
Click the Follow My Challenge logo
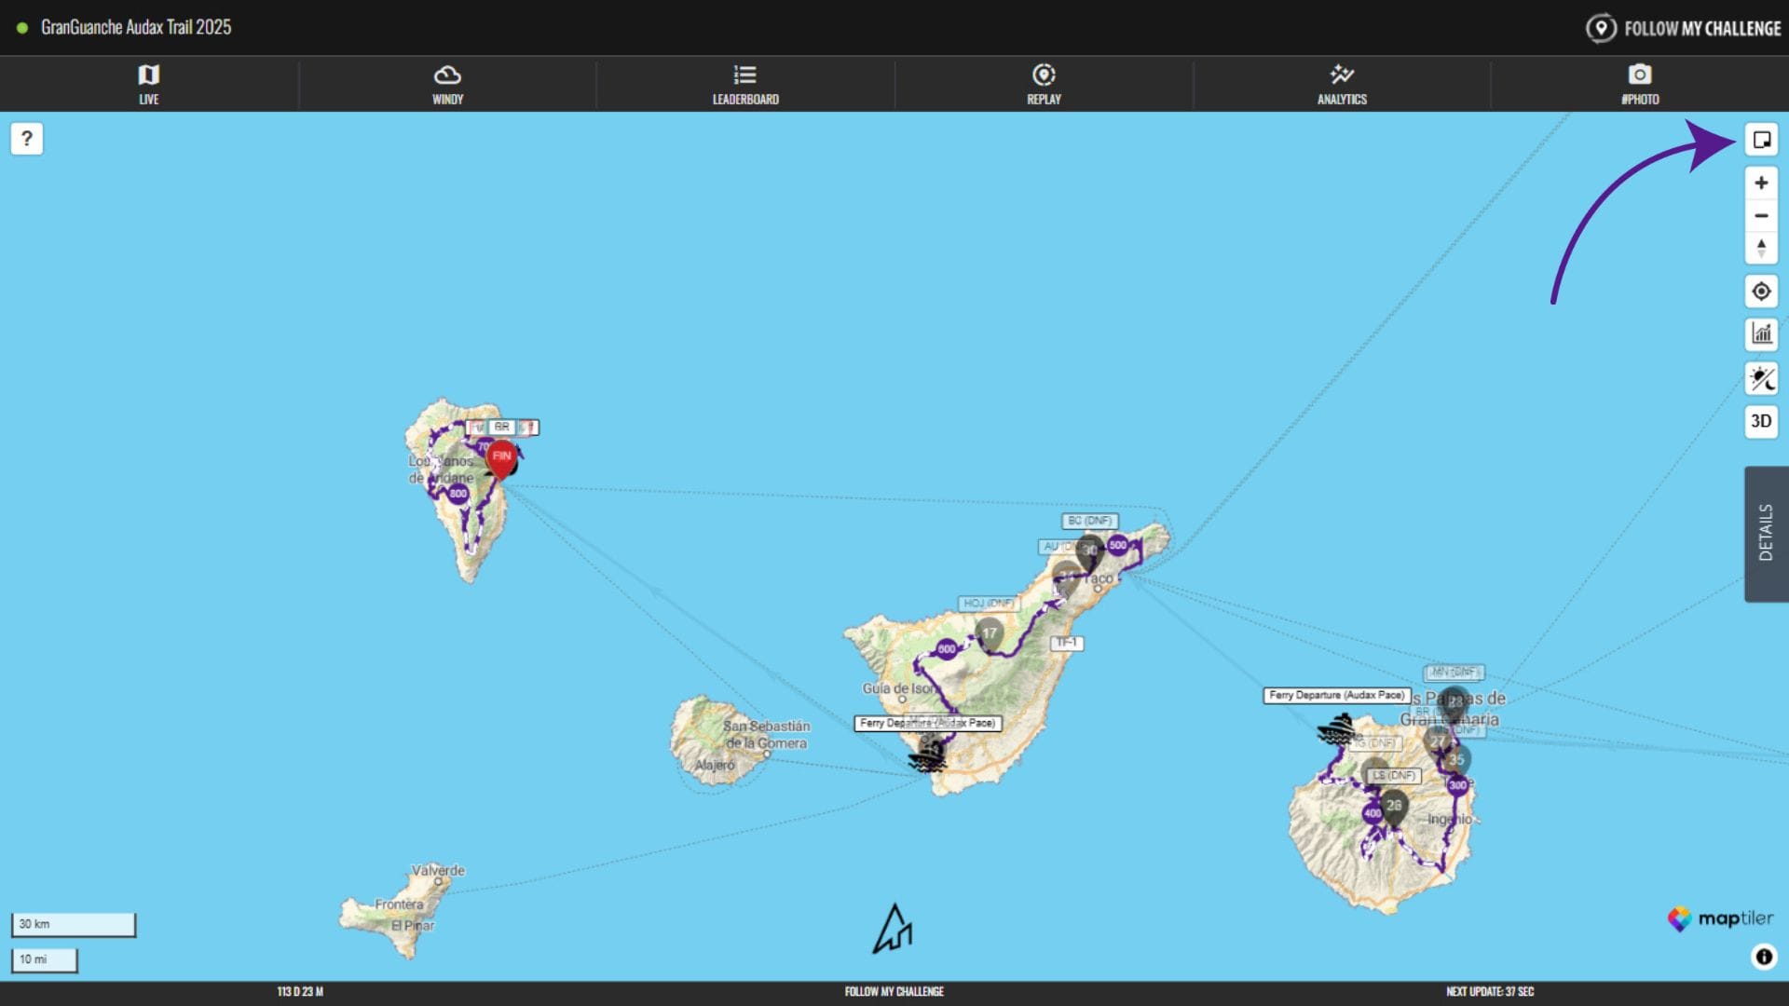pos(1684,28)
